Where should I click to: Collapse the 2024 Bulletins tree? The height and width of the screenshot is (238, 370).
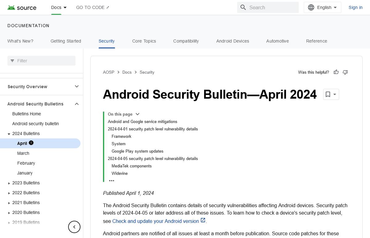click(x=9, y=134)
